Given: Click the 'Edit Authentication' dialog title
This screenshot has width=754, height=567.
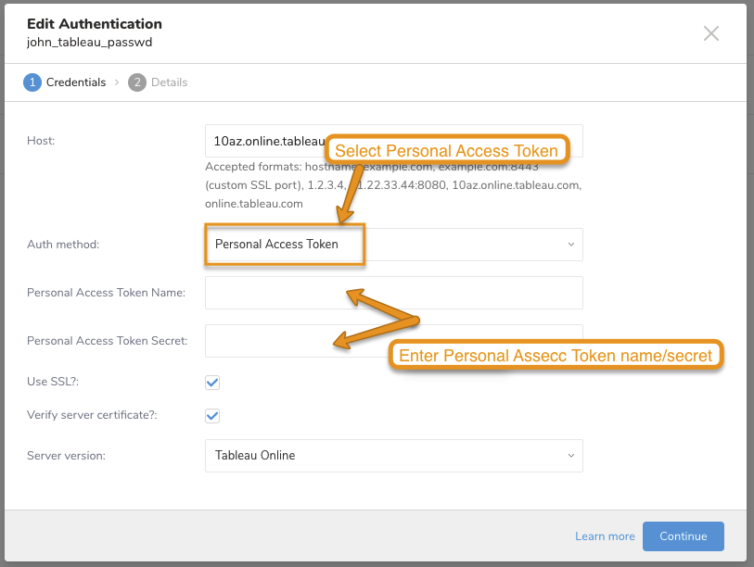Looking at the screenshot, I should coord(95,24).
